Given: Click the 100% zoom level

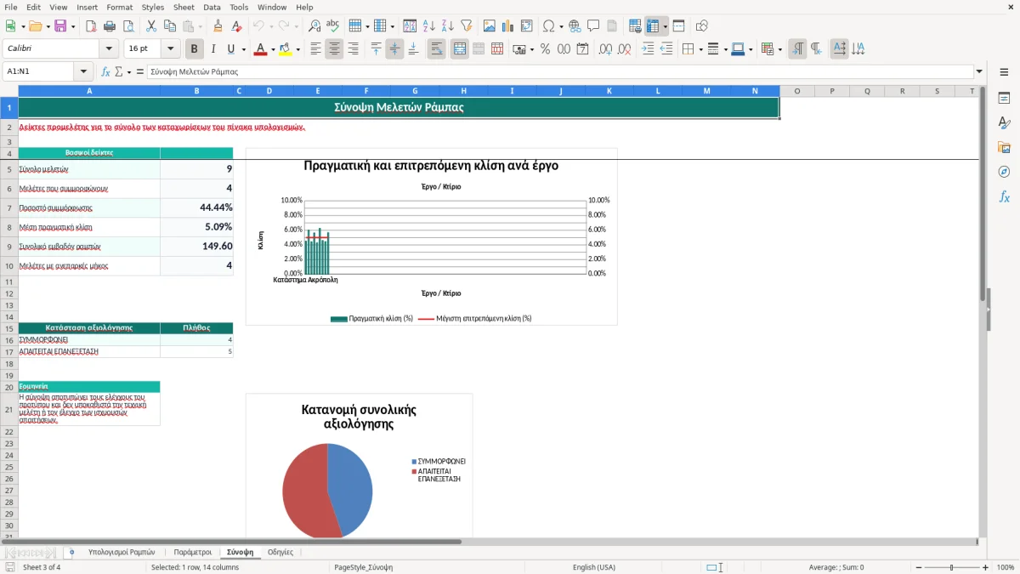Looking at the screenshot, I should [x=1006, y=567].
